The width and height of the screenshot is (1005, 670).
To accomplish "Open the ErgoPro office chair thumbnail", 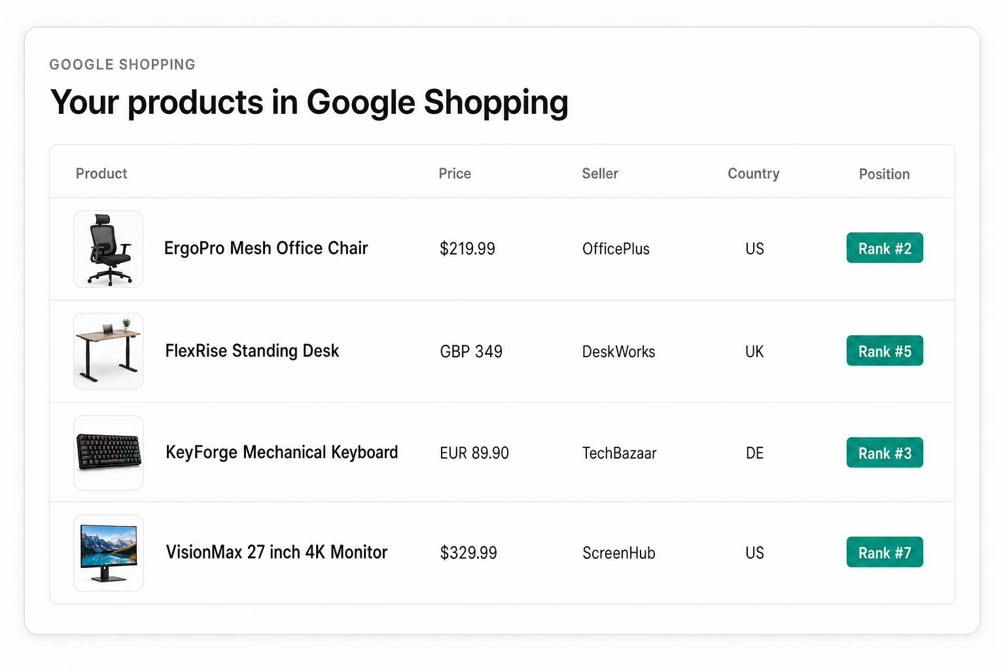I will 109,249.
